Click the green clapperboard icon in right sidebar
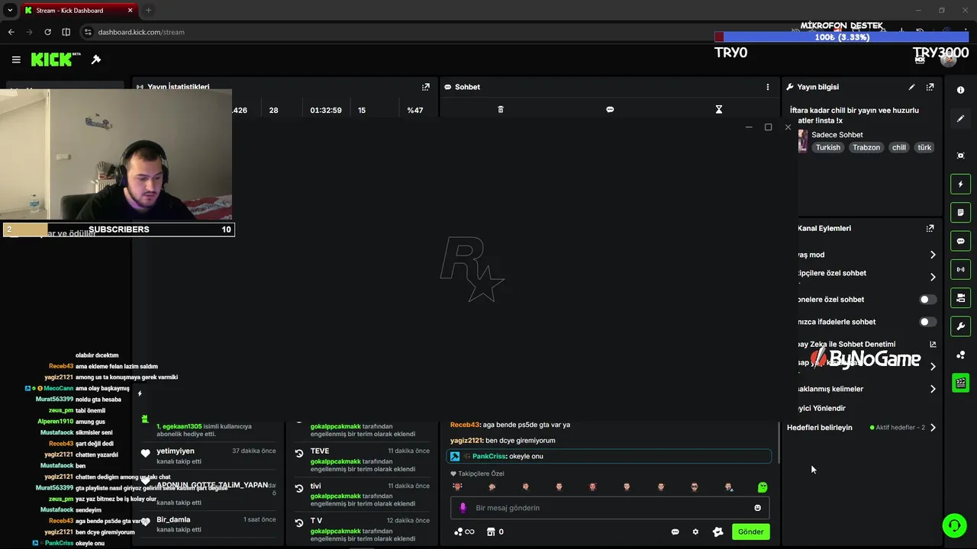 [960, 383]
